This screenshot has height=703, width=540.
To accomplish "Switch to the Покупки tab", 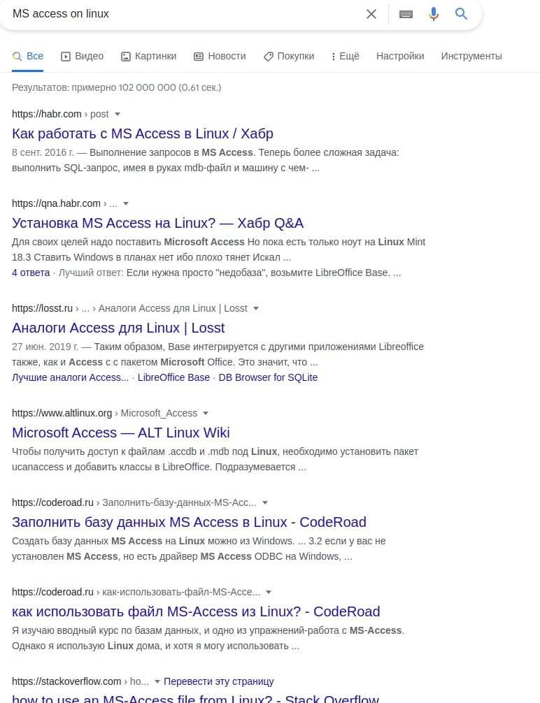I will [289, 56].
